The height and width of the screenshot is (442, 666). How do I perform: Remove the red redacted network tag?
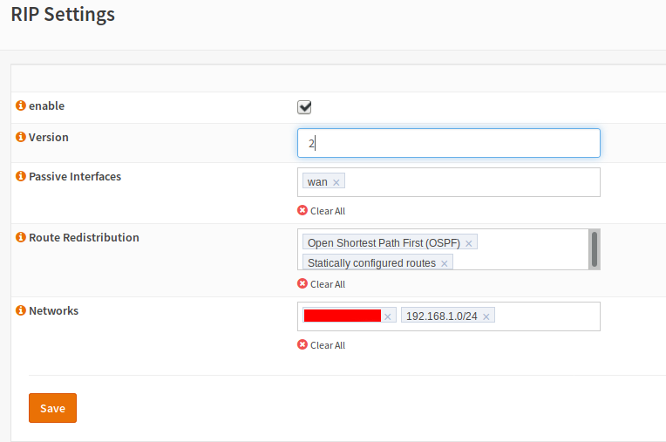pos(388,316)
